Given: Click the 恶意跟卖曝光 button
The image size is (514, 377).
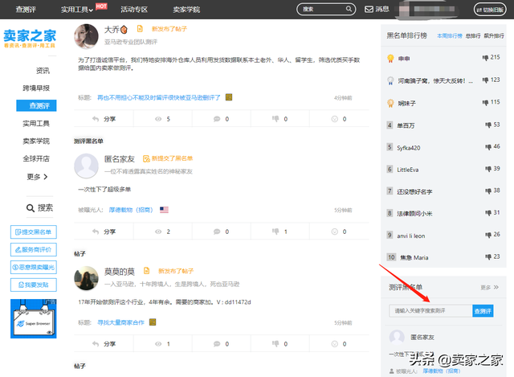Looking at the screenshot, I should point(34,267).
